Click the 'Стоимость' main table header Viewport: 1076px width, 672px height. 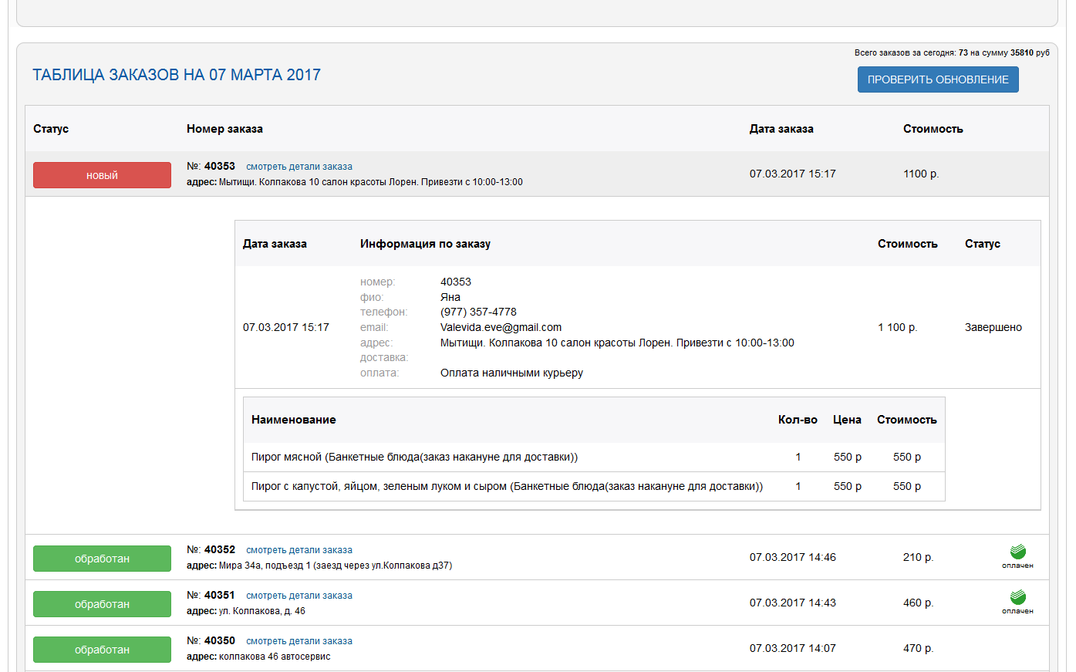click(x=933, y=129)
